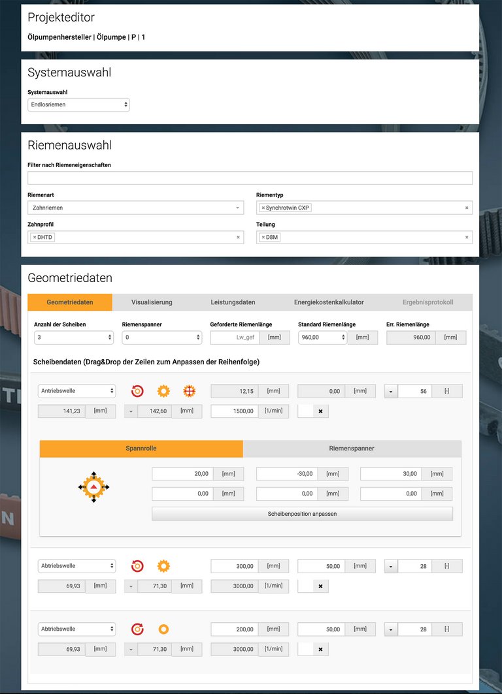This screenshot has width=502, height=694.
Task: Switch to the Visualisierung tab
Action: click(152, 302)
